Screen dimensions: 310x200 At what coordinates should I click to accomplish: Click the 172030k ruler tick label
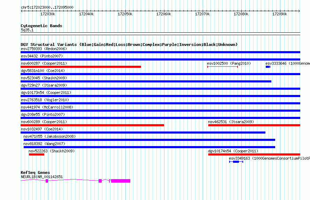[48, 14]
